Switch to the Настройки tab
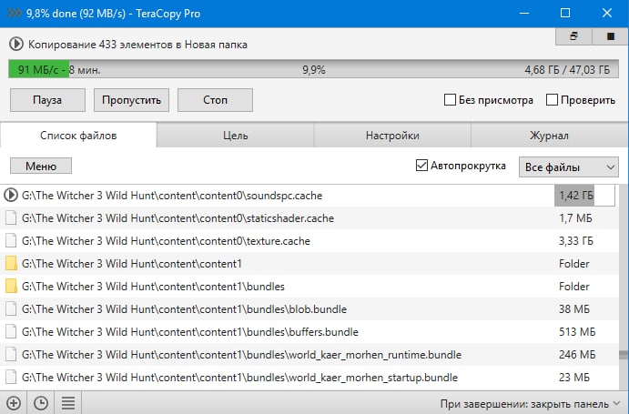The width and height of the screenshot is (629, 414). pyautogui.click(x=392, y=136)
